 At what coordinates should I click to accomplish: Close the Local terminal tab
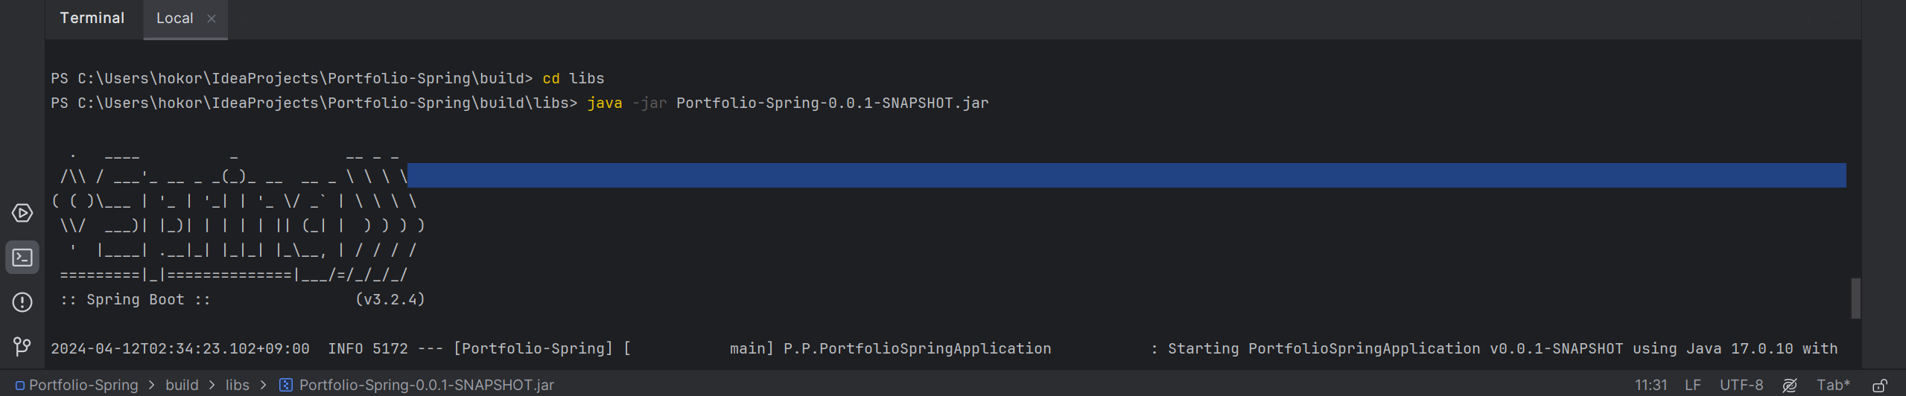(x=212, y=19)
